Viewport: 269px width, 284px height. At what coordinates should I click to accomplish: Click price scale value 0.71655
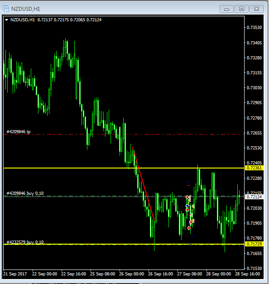click(255, 254)
